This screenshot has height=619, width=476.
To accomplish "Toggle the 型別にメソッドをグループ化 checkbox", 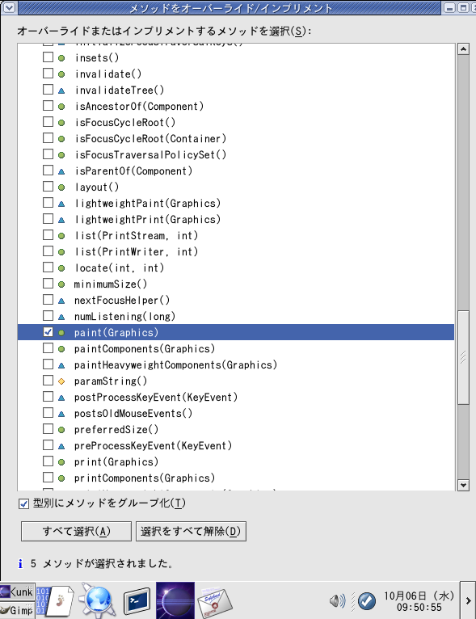I will 23,503.
